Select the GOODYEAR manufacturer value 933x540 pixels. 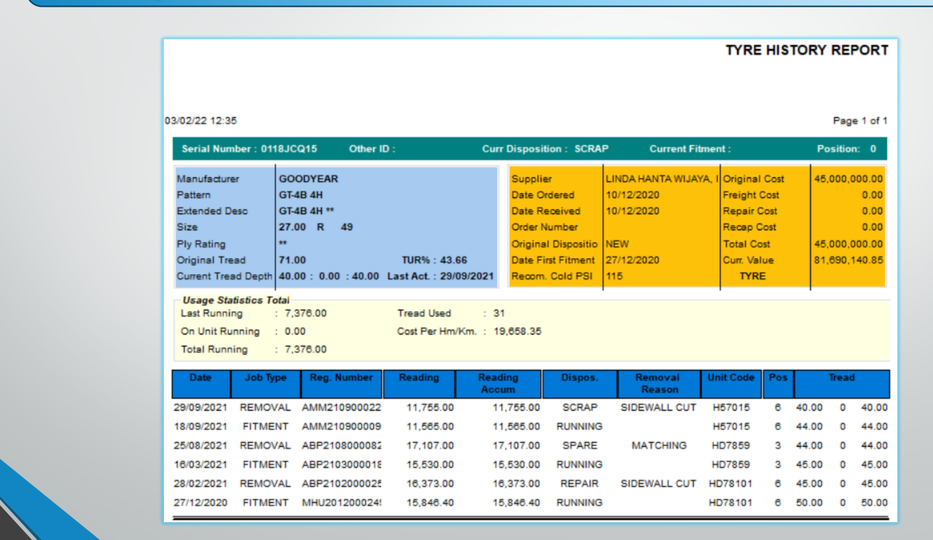(x=309, y=179)
